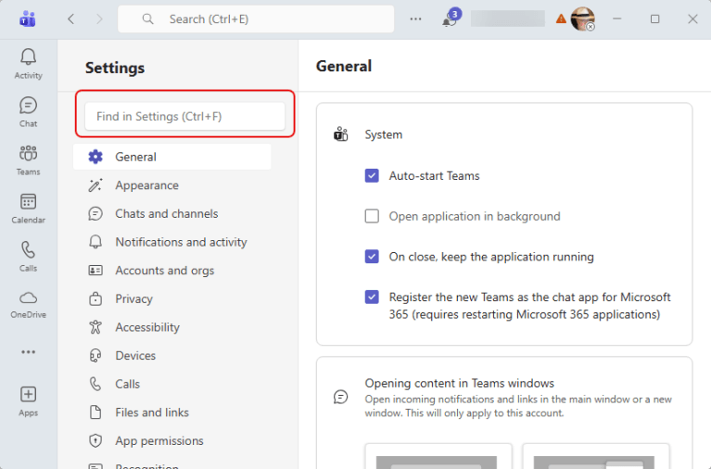711x469 pixels.
Task: Toggle On close, keep the application running
Action: coord(372,257)
